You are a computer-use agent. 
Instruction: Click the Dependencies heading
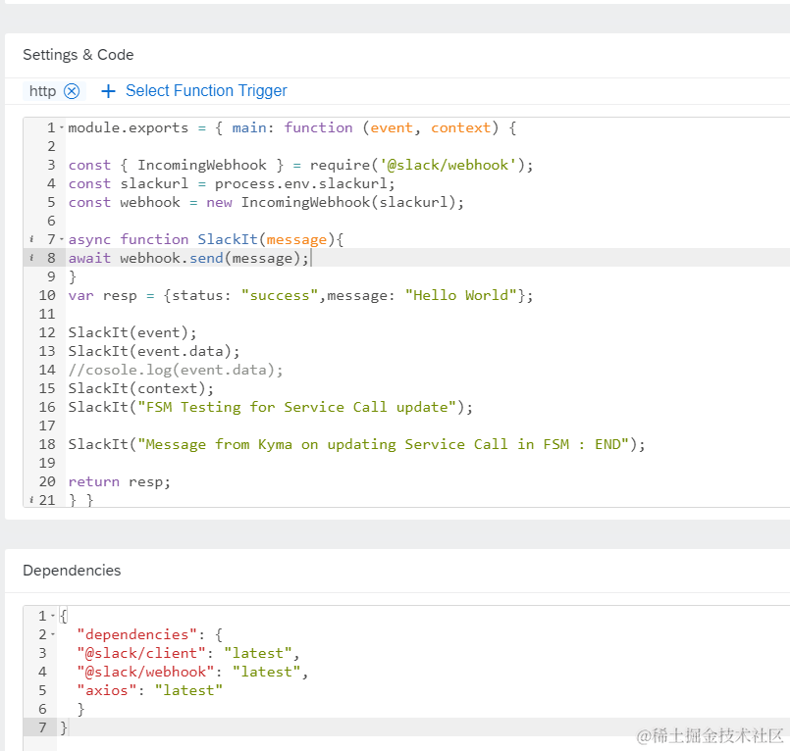click(72, 571)
